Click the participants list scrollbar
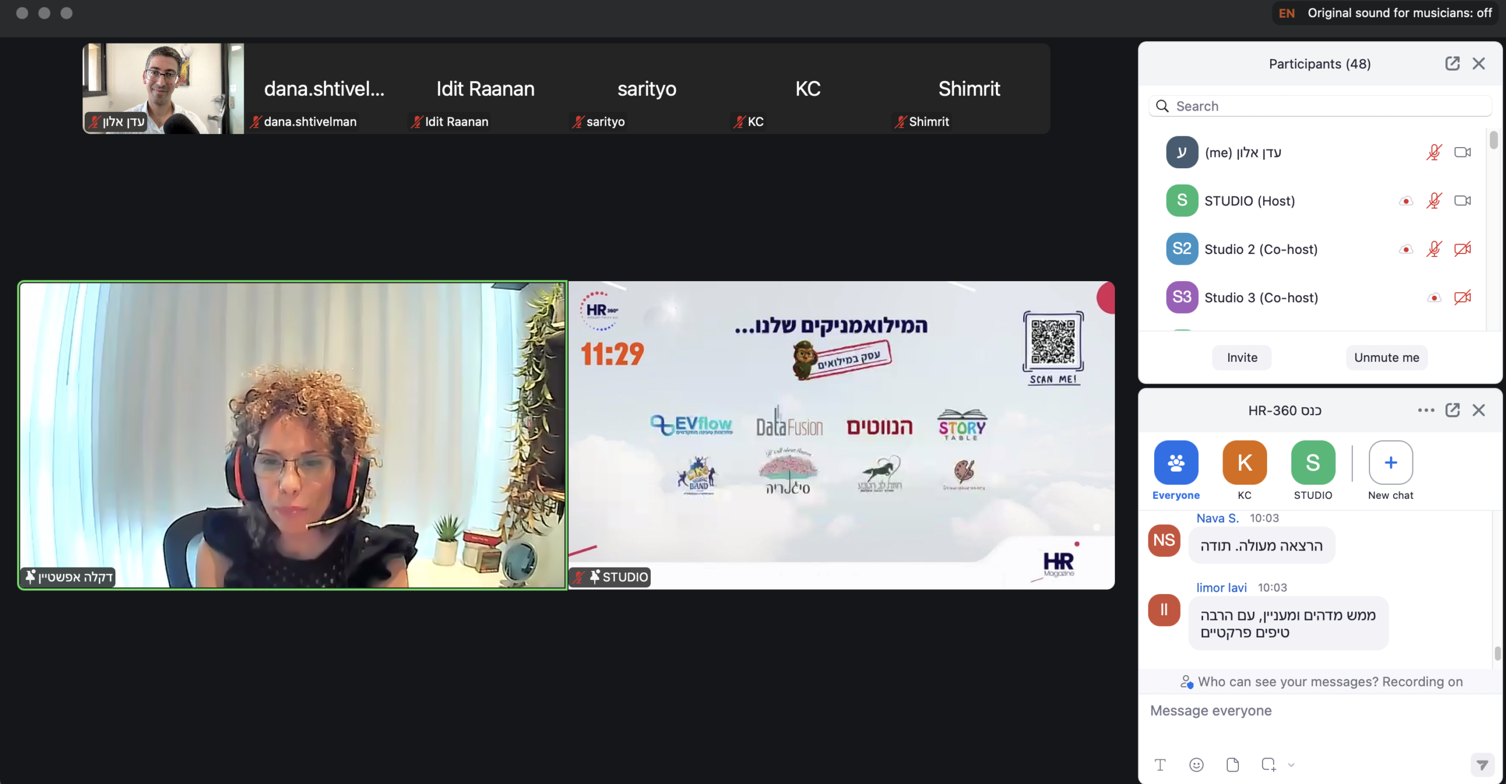The image size is (1506, 784). (1494, 141)
